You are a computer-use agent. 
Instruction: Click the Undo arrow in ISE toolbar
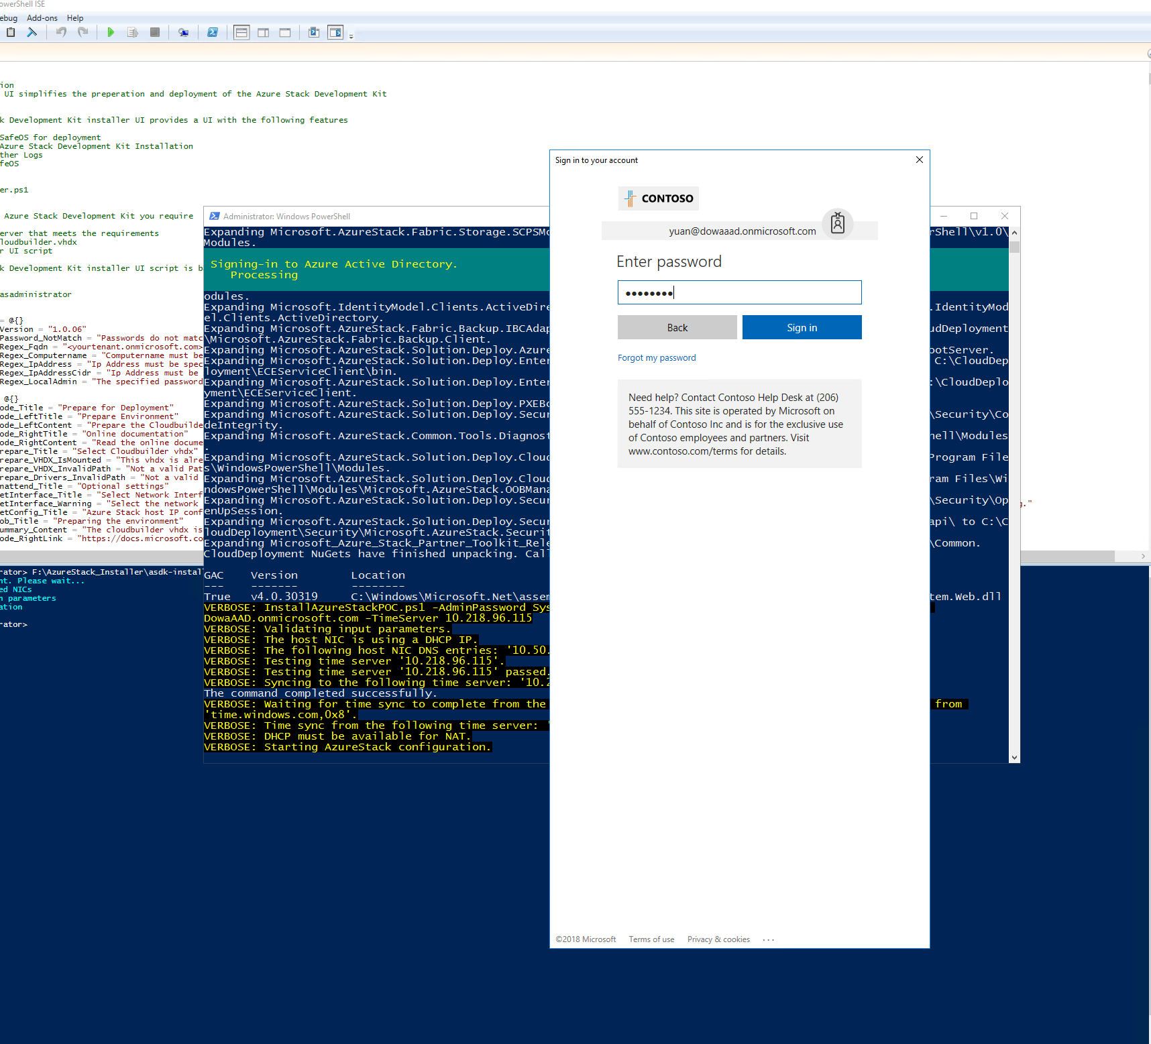pos(61,32)
